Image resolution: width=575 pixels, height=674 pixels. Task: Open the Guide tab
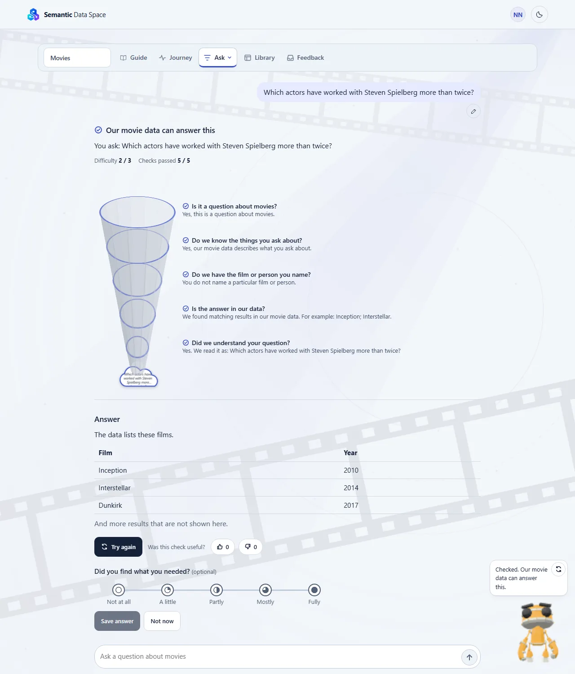(134, 58)
